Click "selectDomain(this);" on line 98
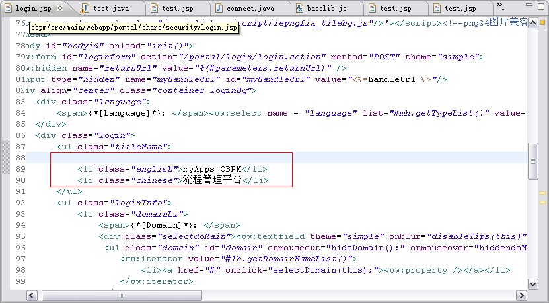Screen dimensions: 549x303 click(x=323, y=270)
